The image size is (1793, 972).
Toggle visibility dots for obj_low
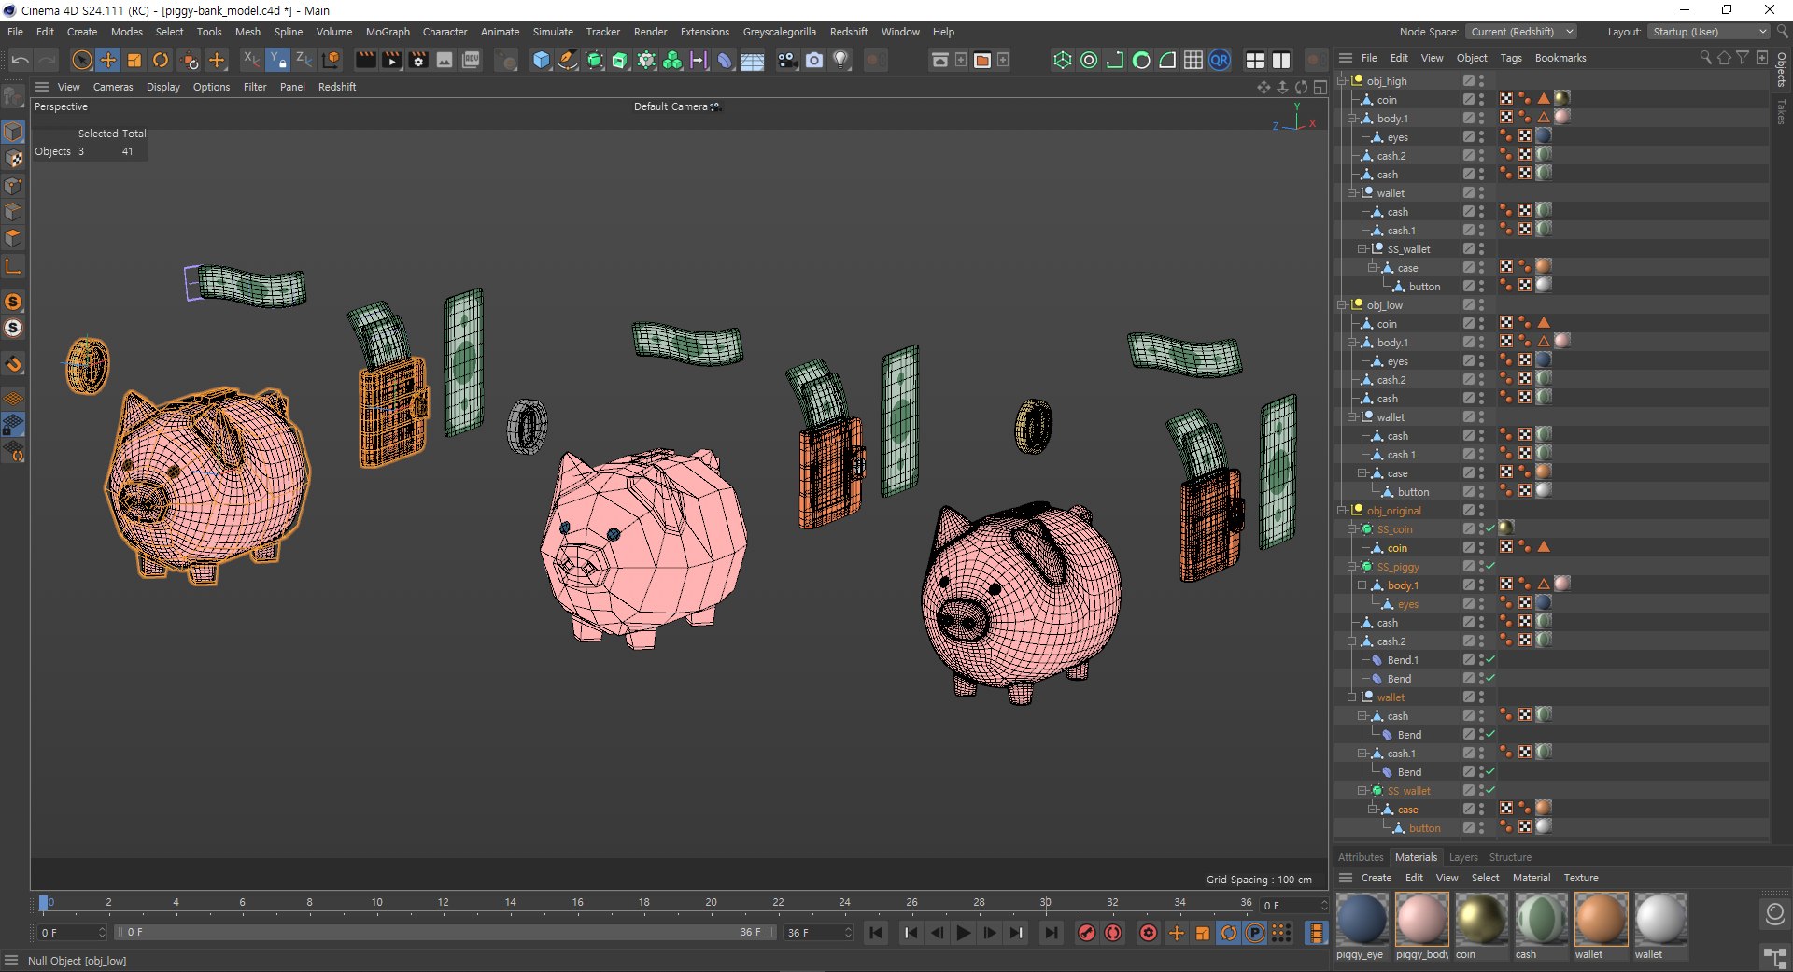[x=1481, y=305]
